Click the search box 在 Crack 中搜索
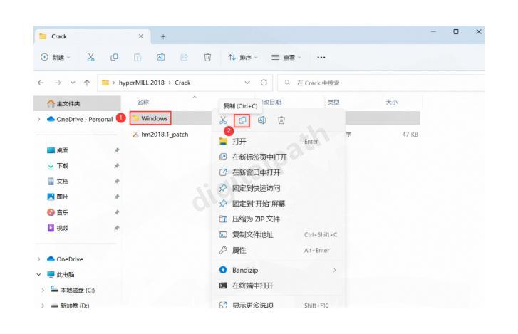 (381, 83)
